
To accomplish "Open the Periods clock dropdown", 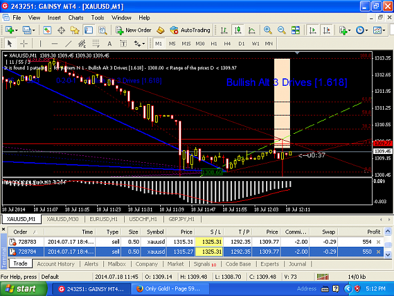I will click(x=362, y=30).
